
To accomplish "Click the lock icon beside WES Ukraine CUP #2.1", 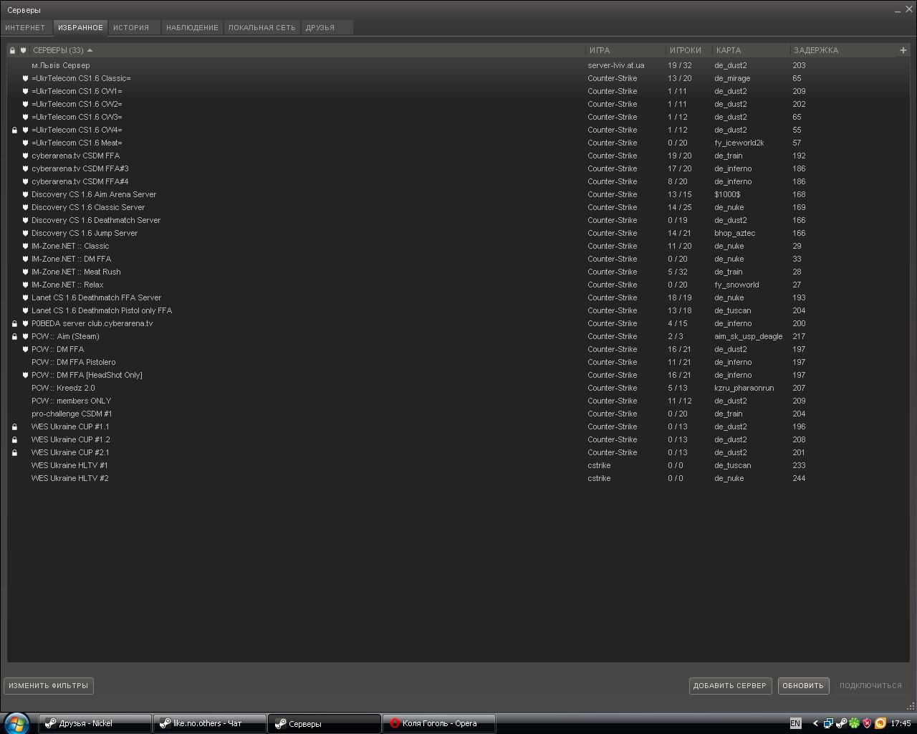I will pyautogui.click(x=14, y=453).
